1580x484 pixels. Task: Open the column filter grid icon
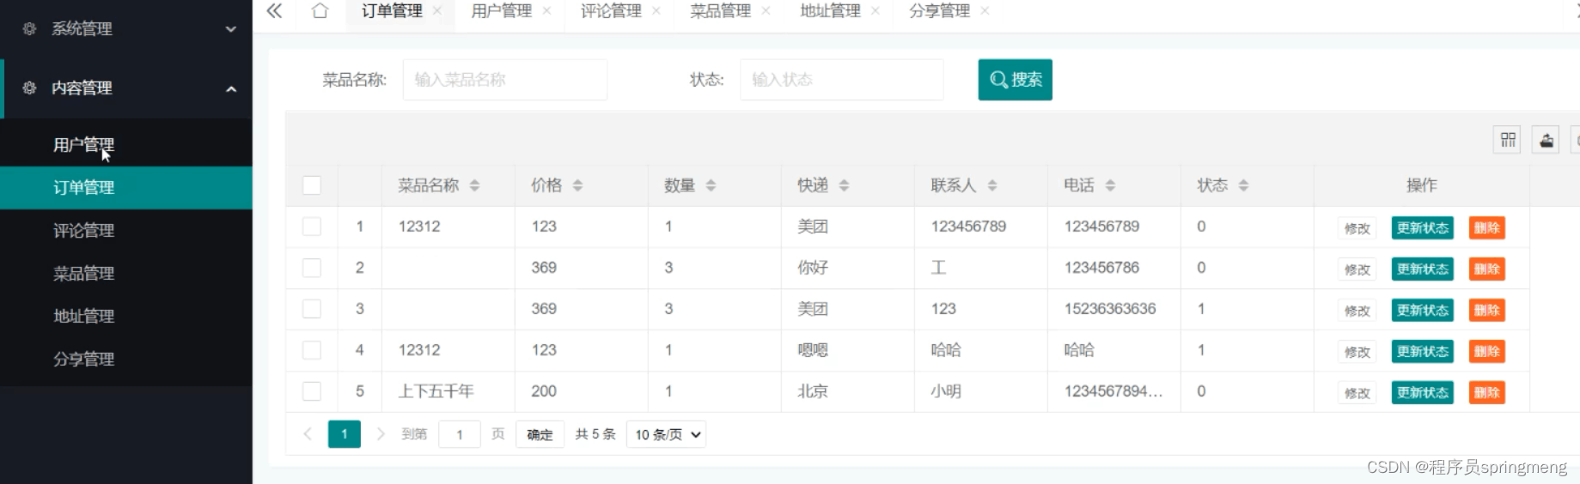[x=1508, y=140]
